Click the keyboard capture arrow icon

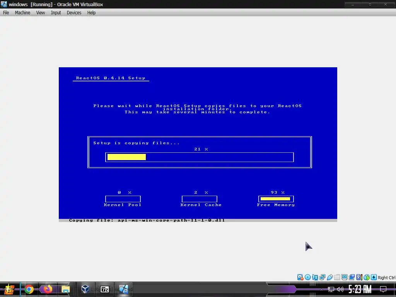(374, 277)
